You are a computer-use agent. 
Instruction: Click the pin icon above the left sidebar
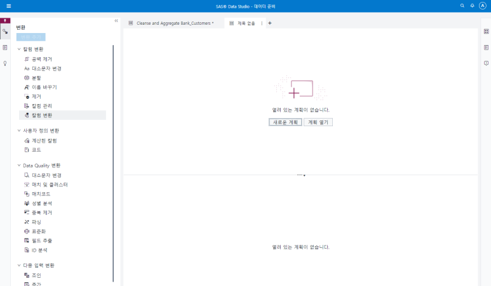pos(5,21)
